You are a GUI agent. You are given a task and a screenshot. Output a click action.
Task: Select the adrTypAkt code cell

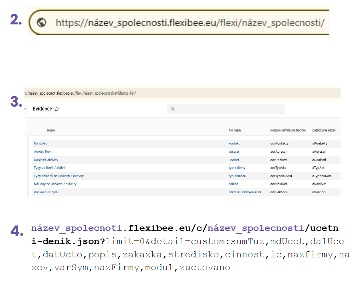278,168
